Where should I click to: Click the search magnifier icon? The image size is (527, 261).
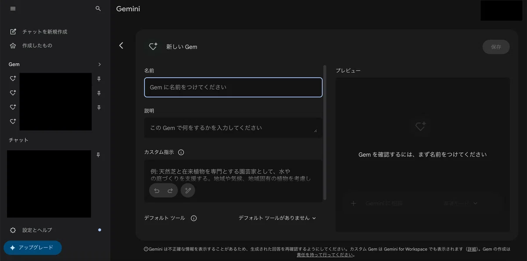98,9
